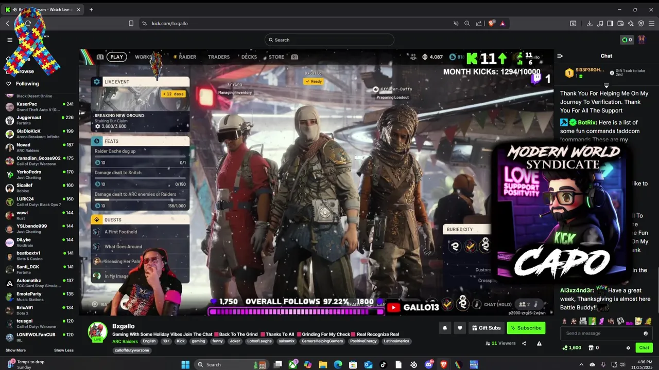Expand pinned gift sub banner in chat
This screenshot has width=659, height=370.
tap(606, 85)
